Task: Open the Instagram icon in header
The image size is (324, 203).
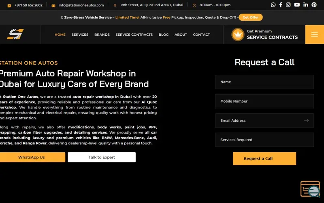Action: pyautogui.click(x=288, y=5)
